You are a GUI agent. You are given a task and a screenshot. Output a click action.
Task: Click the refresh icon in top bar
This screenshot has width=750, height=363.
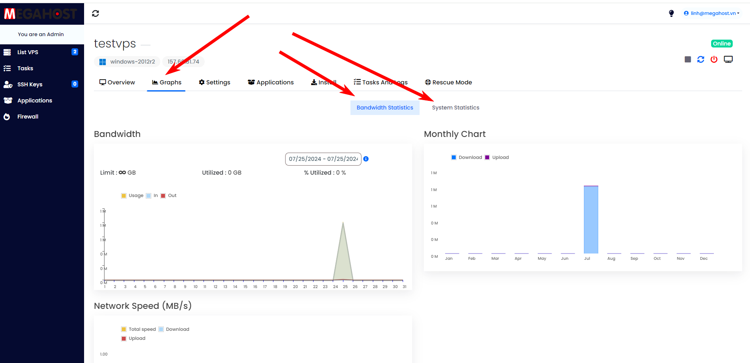tap(95, 14)
